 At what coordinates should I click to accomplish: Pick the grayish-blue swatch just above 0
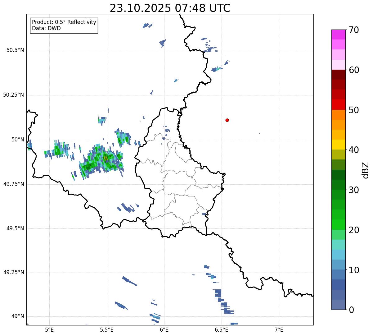(338, 305)
